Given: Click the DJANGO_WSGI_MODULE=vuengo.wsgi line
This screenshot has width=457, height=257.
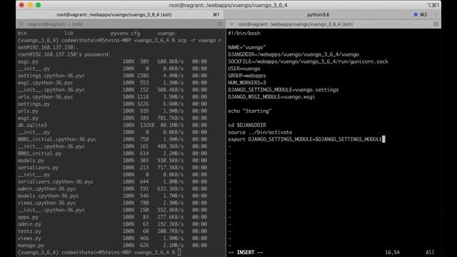Looking at the screenshot, I should pyautogui.click(x=271, y=97).
